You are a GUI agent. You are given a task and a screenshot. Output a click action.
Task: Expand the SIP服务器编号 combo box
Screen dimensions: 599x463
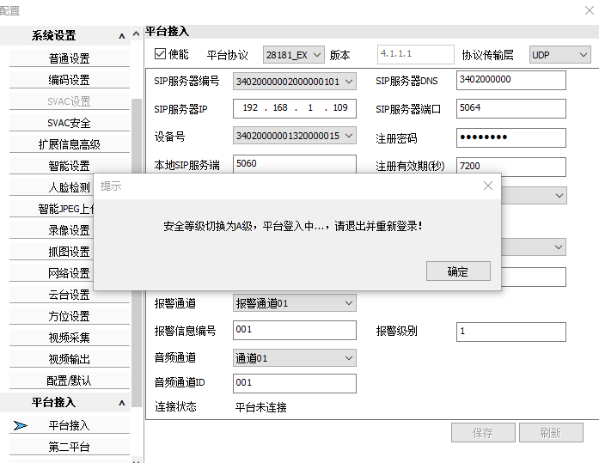(x=295, y=82)
